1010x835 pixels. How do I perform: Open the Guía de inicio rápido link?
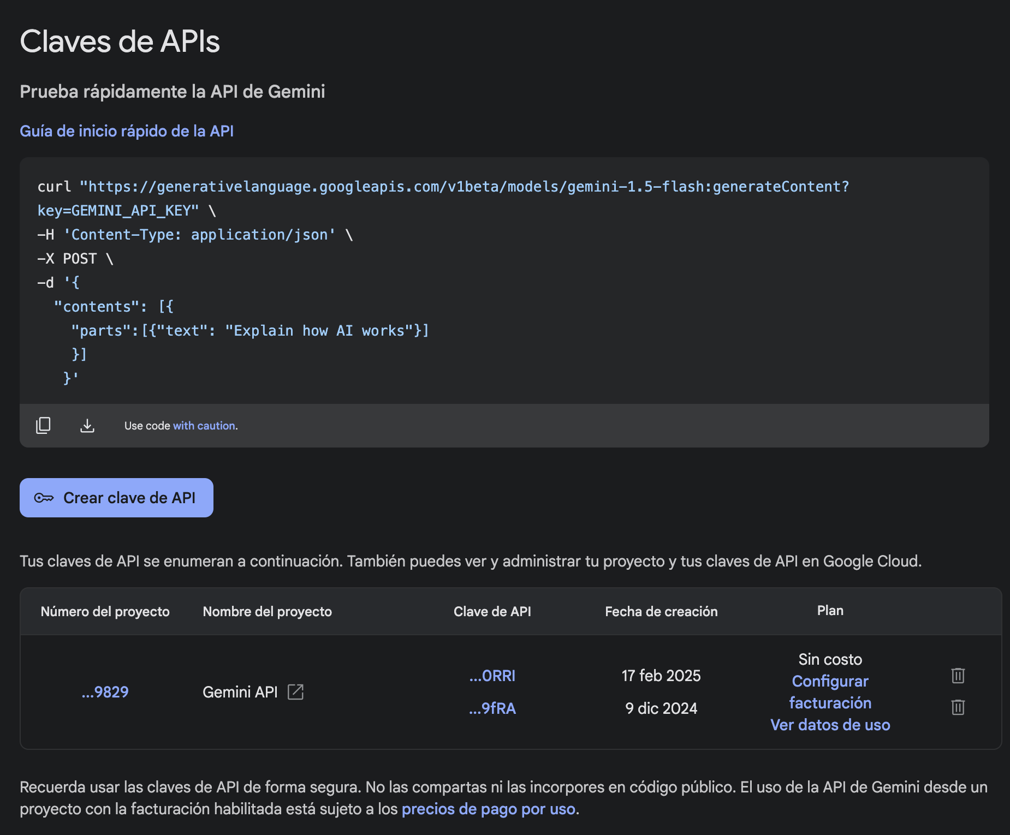click(x=127, y=131)
